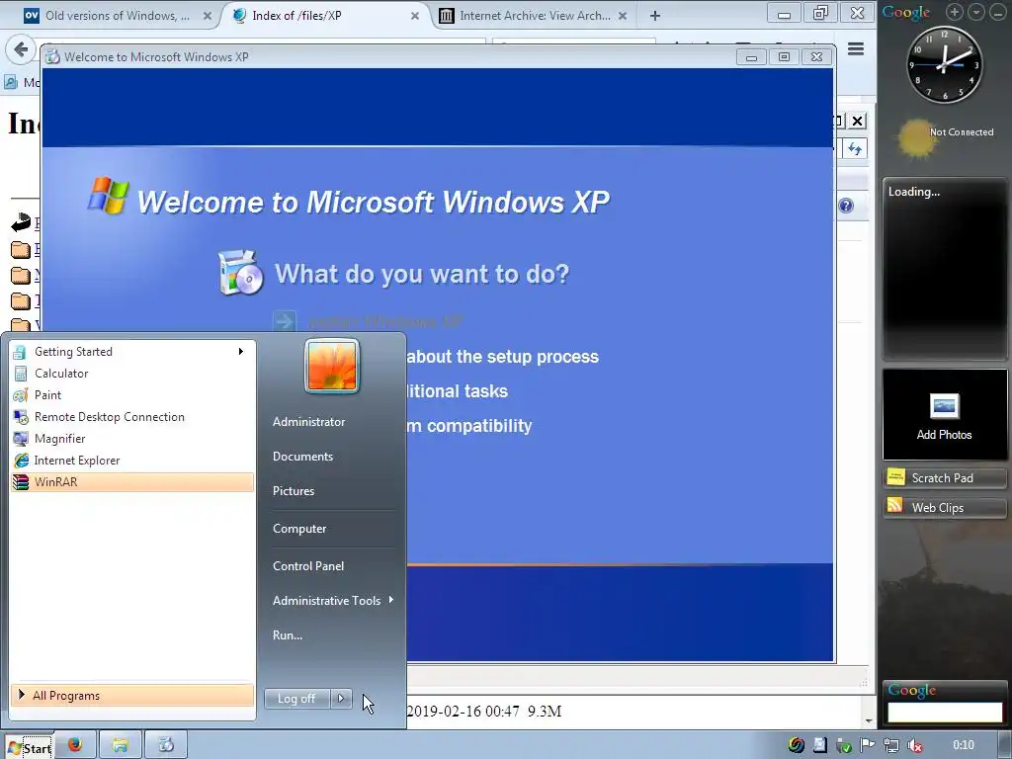This screenshot has width=1012, height=759.
Task: Click the document tray icon
Action: 819,745
